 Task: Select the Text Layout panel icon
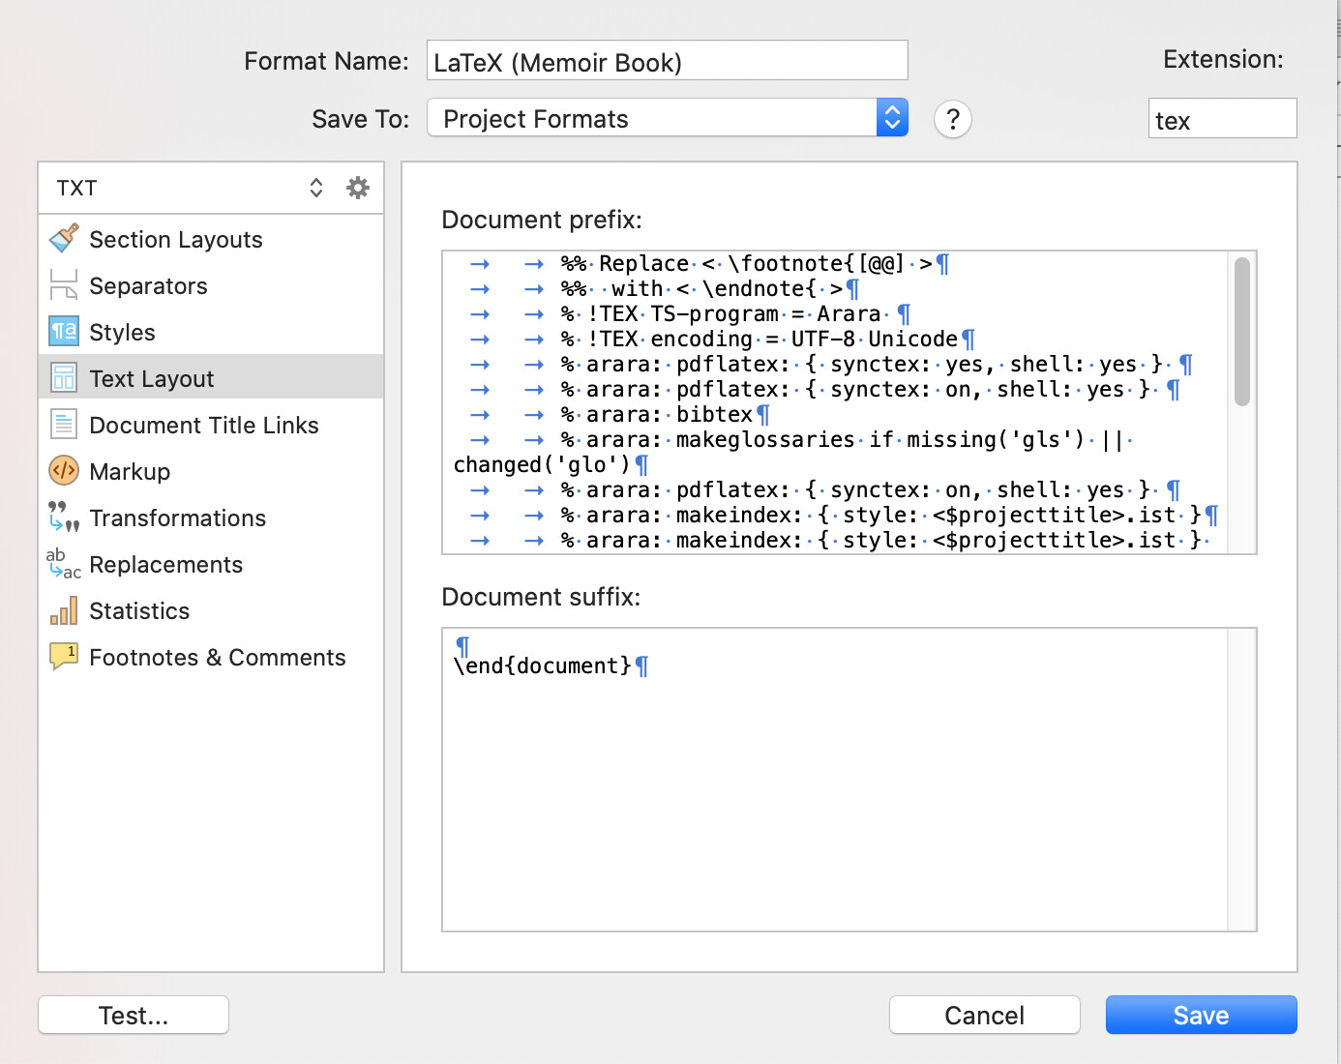tap(62, 377)
